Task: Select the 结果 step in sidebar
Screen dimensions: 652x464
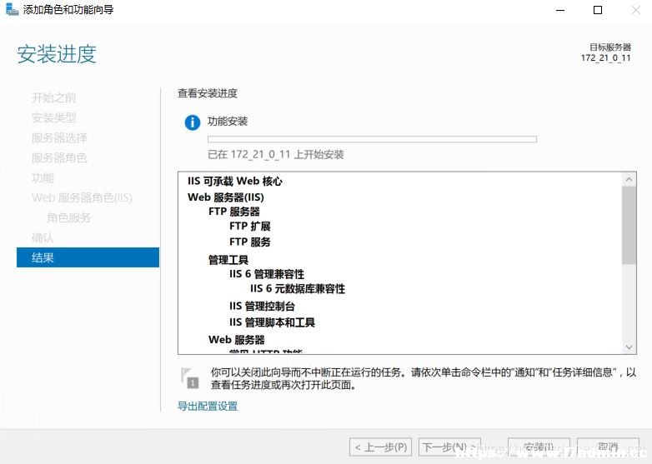Action: [88, 257]
